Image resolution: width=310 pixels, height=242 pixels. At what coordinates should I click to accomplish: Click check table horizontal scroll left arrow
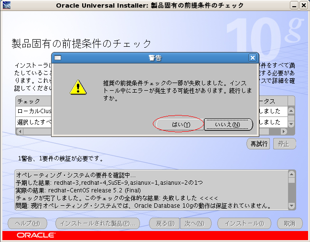20,131
